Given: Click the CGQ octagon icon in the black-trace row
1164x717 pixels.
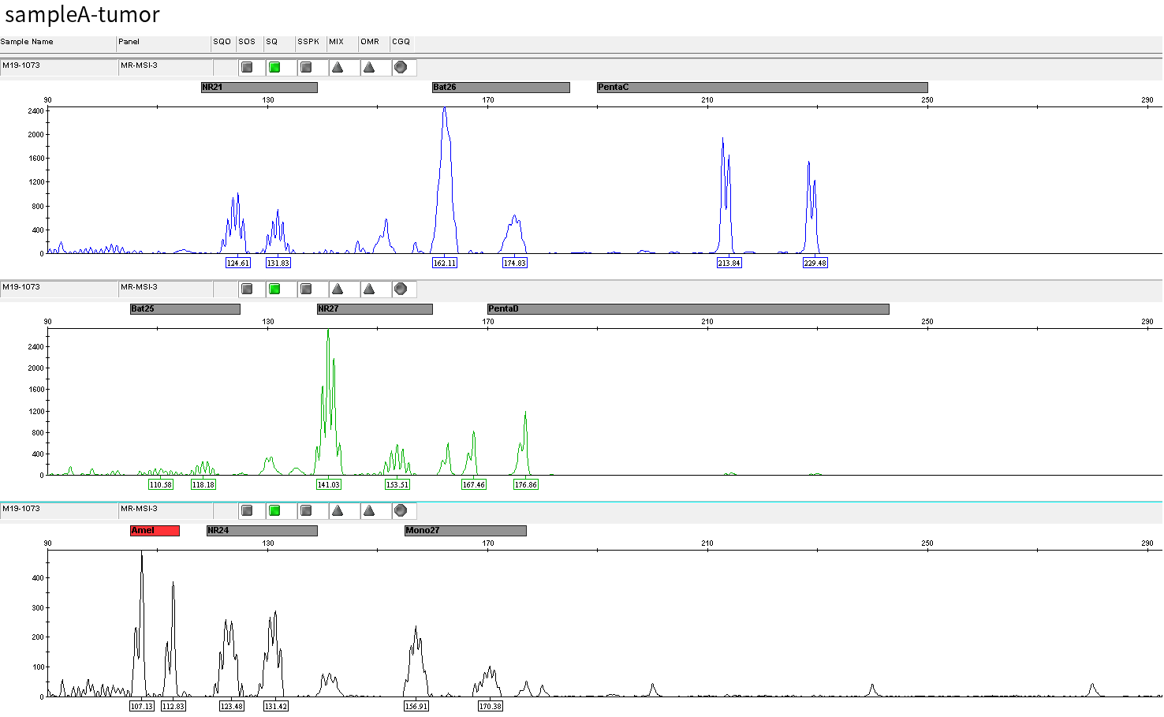Looking at the screenshot, I should 401,511.
